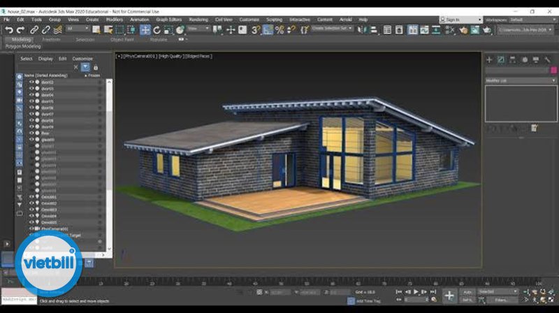Open the Create tab plus icon in Command Panel
The height and width of the screenshot is (313, 559).
489,60
